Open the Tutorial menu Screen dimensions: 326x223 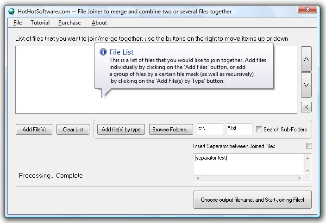coord(40,23)
